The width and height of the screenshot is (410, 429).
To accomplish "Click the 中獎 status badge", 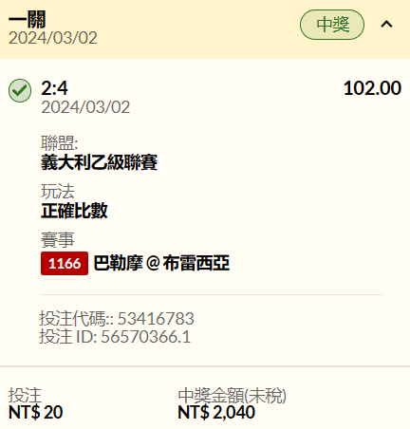I will 332,25.
